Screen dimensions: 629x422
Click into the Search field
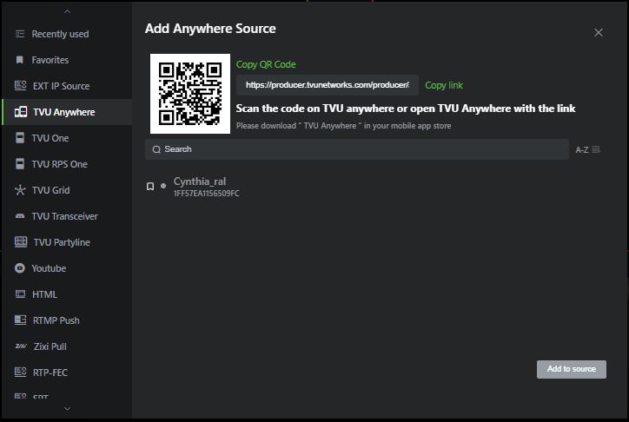click(x=356, y=149)
